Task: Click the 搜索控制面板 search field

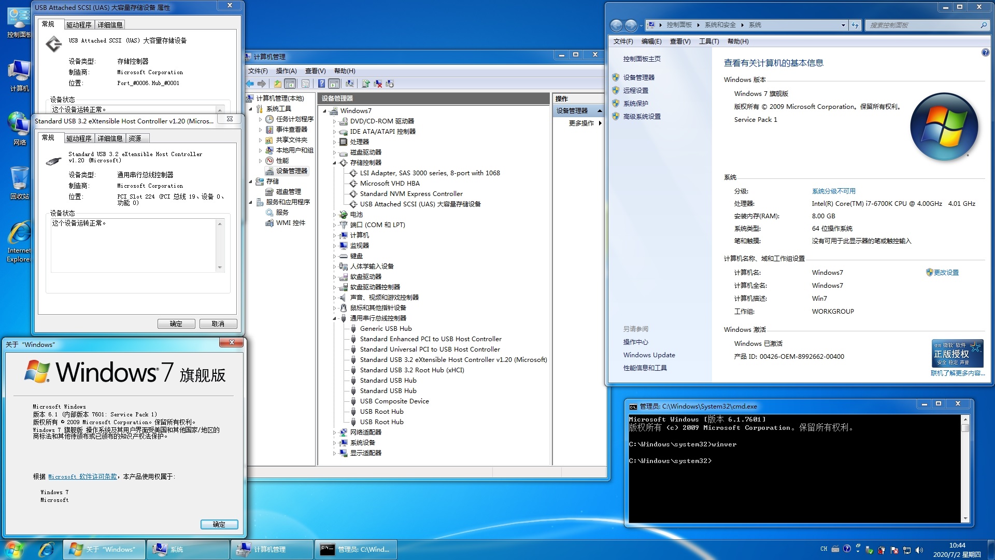Action: pos(926,25)
